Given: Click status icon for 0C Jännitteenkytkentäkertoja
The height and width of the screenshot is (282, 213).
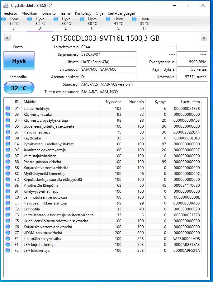Looking at the screenshot, I should (8, 150).
